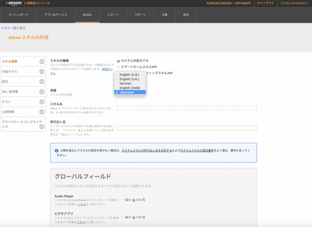The image size is (312, 227).
Task: Select the カスタム対話モデル radio button
Action: tap(119, 61)
